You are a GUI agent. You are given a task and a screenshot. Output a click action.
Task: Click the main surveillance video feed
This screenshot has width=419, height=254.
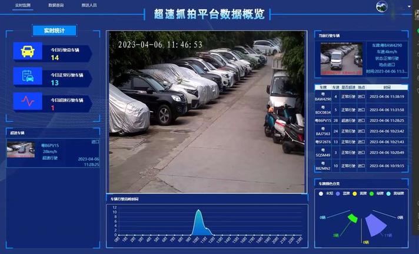tap(207, 112)
